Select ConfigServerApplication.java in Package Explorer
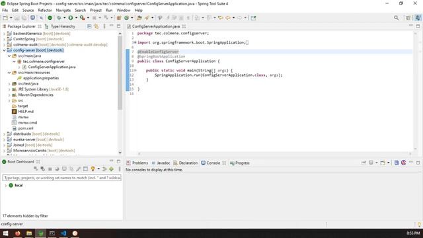This screenshot has width=423, height=238. click(52, 67)
